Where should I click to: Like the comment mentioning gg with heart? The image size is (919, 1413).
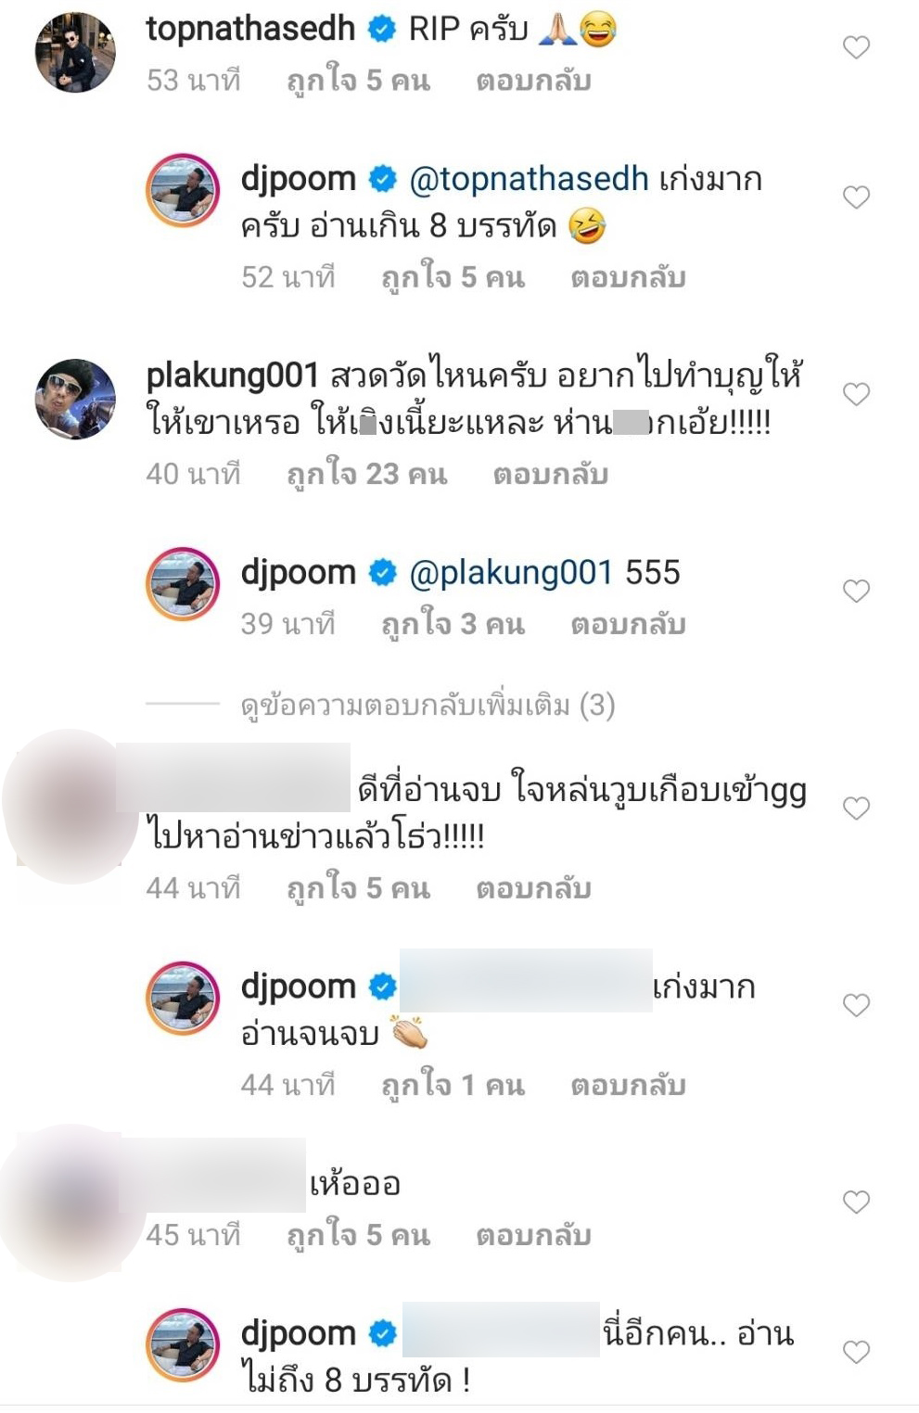(856, 808)
